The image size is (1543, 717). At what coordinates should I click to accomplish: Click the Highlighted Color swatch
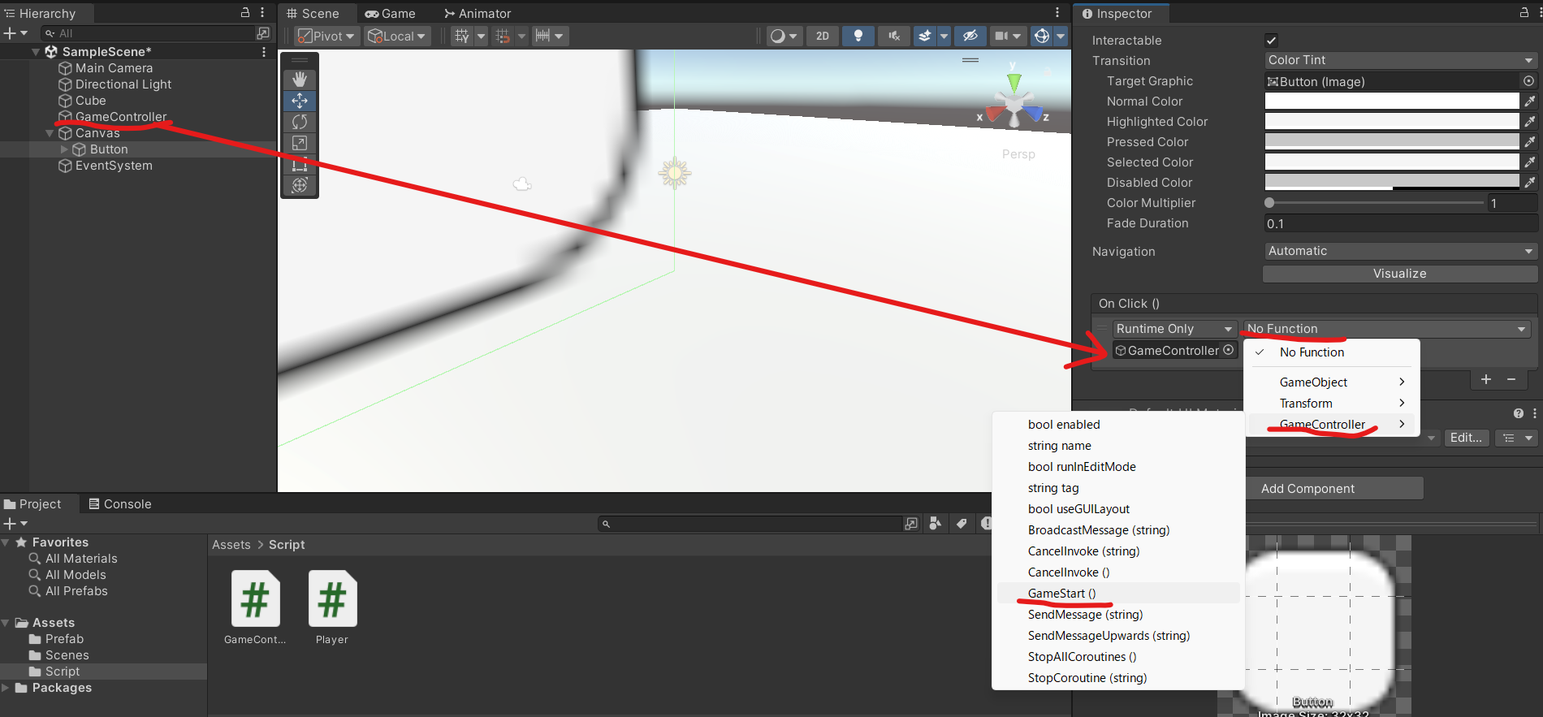[x=1392, y=121]
